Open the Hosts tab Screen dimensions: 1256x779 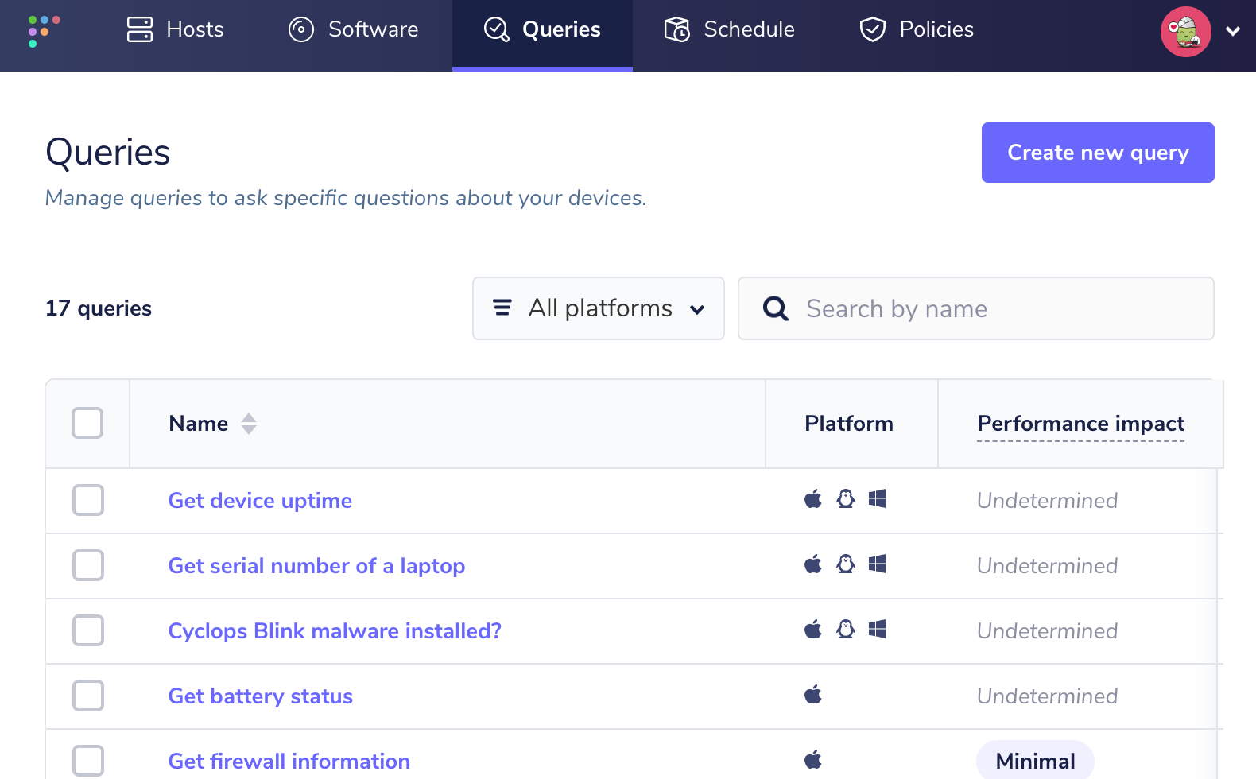176,30
